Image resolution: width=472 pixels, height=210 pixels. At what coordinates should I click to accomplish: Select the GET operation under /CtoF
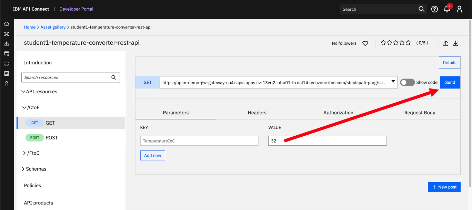pyautogui.click(x=71, y=123)
